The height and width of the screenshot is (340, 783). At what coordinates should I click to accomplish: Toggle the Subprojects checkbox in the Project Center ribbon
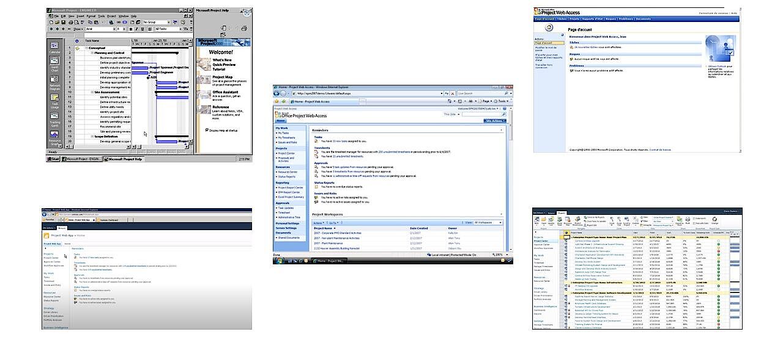695,218
